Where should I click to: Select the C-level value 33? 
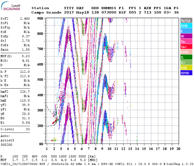click(x=27, y=129)
